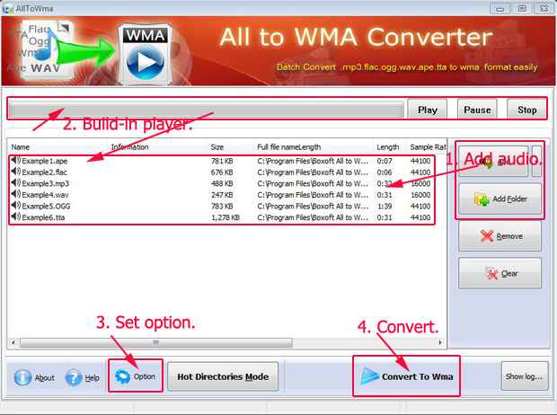Select file name Example4.wav

tap(45, 195)
